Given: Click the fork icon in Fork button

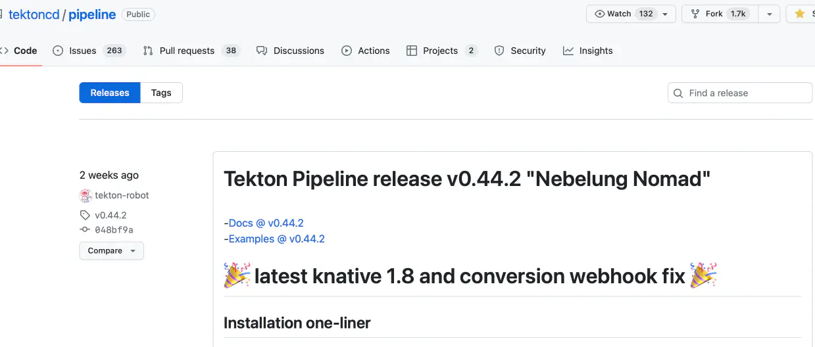Looking at the screenshot, I should [695, 14].
